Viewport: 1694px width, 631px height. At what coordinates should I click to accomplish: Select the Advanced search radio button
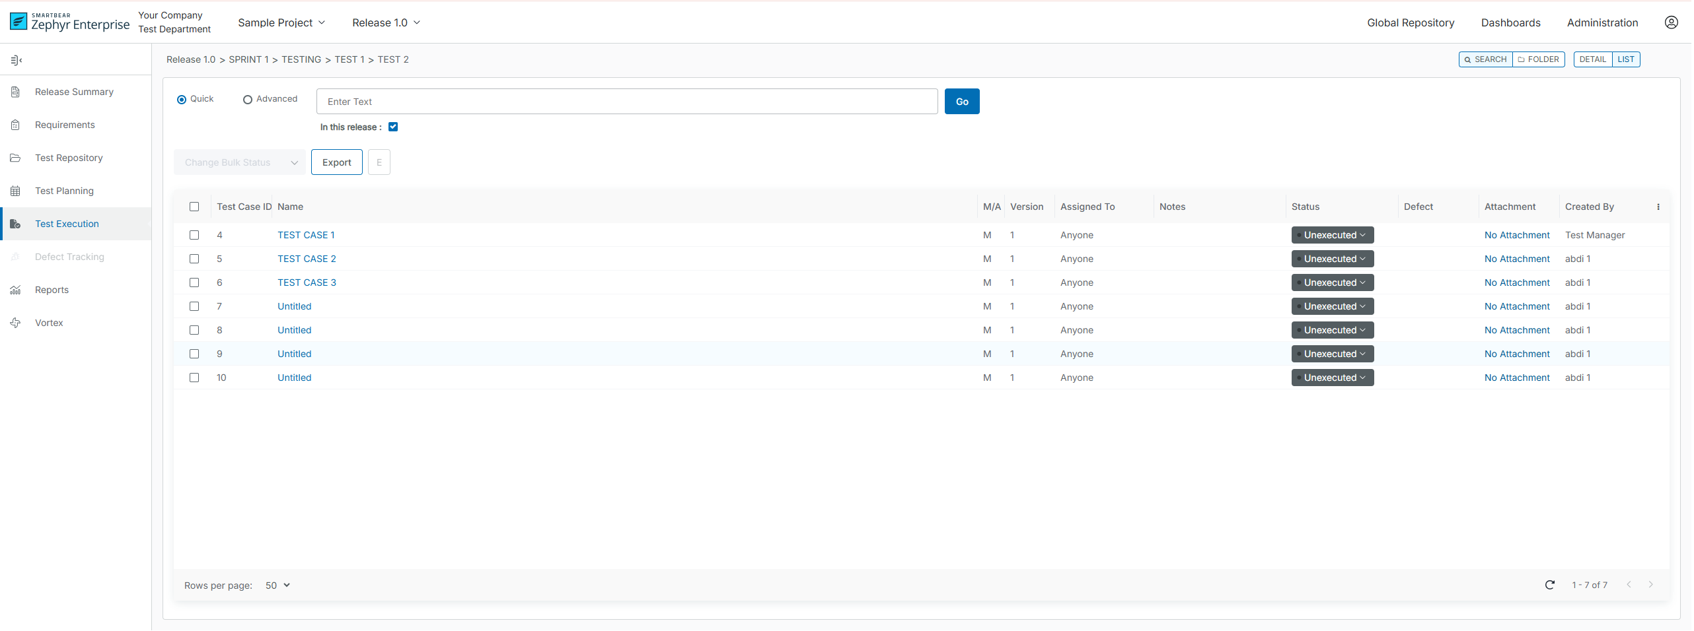click(248, 100)
